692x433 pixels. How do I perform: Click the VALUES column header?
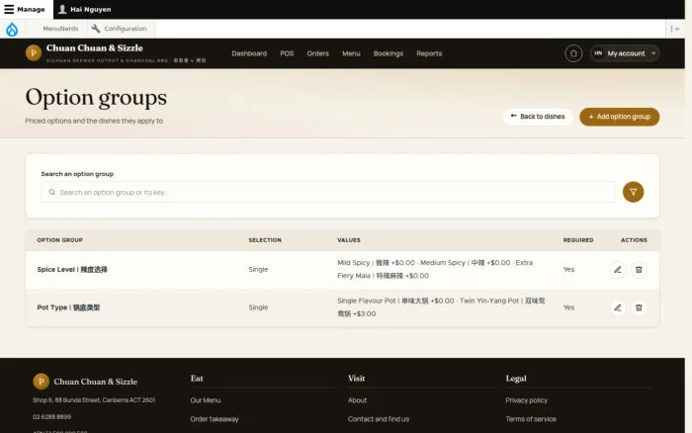(x=349, y=240)
